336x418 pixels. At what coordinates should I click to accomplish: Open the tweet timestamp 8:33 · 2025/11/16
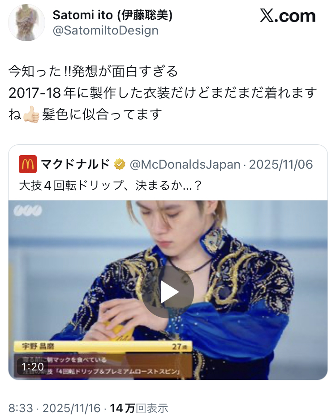(x=54, y=408)
